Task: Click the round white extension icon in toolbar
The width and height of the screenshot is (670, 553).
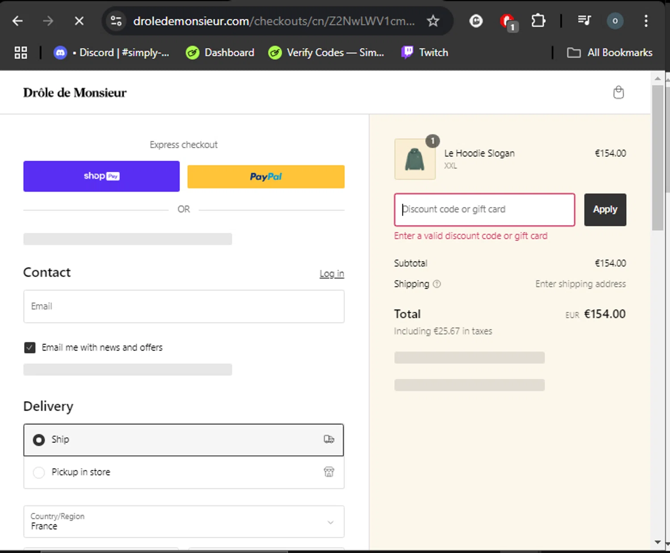Action: coord(476,21)
